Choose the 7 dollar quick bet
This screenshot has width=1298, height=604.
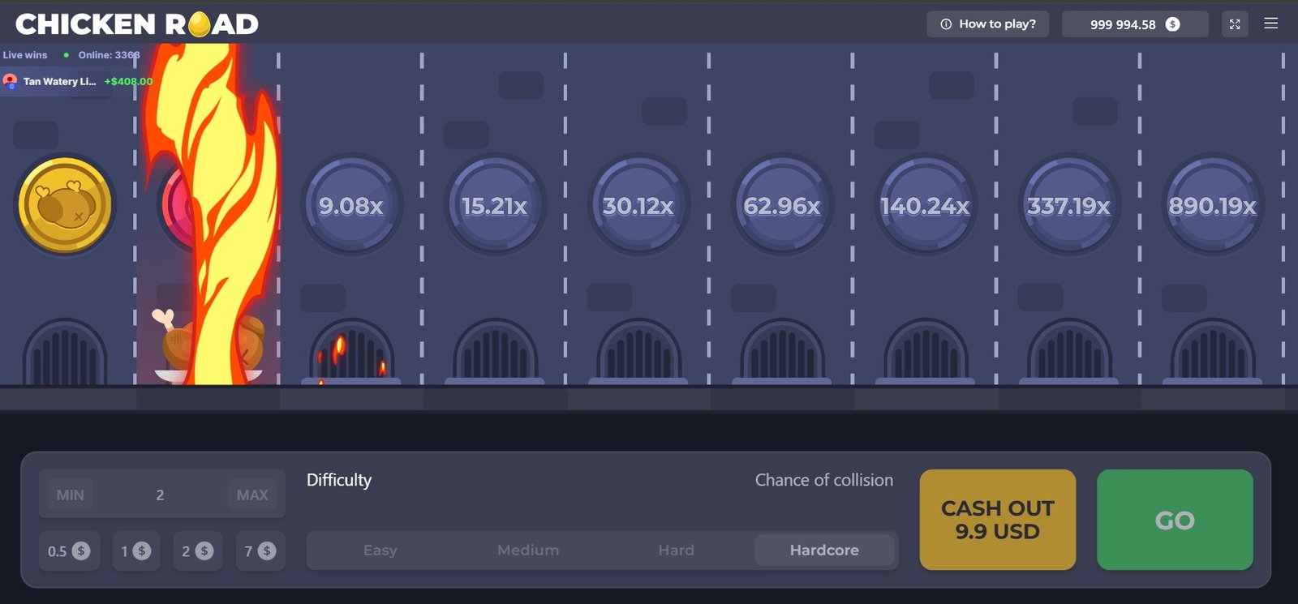(x=260, y=551)
